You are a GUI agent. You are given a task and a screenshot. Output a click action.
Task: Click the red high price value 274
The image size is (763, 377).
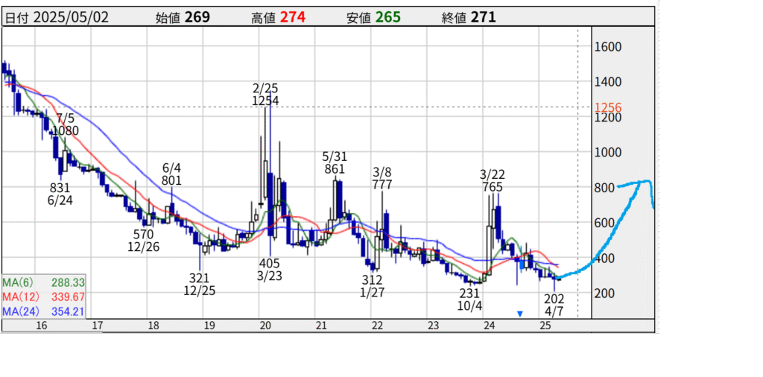click(x=292, y=18)
